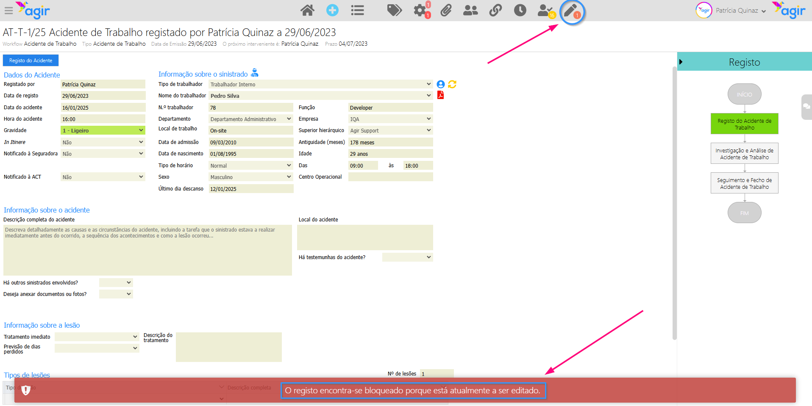Click the record locked warning message
This screenshot has height=406, width=812.
click(x=412, y=390)
